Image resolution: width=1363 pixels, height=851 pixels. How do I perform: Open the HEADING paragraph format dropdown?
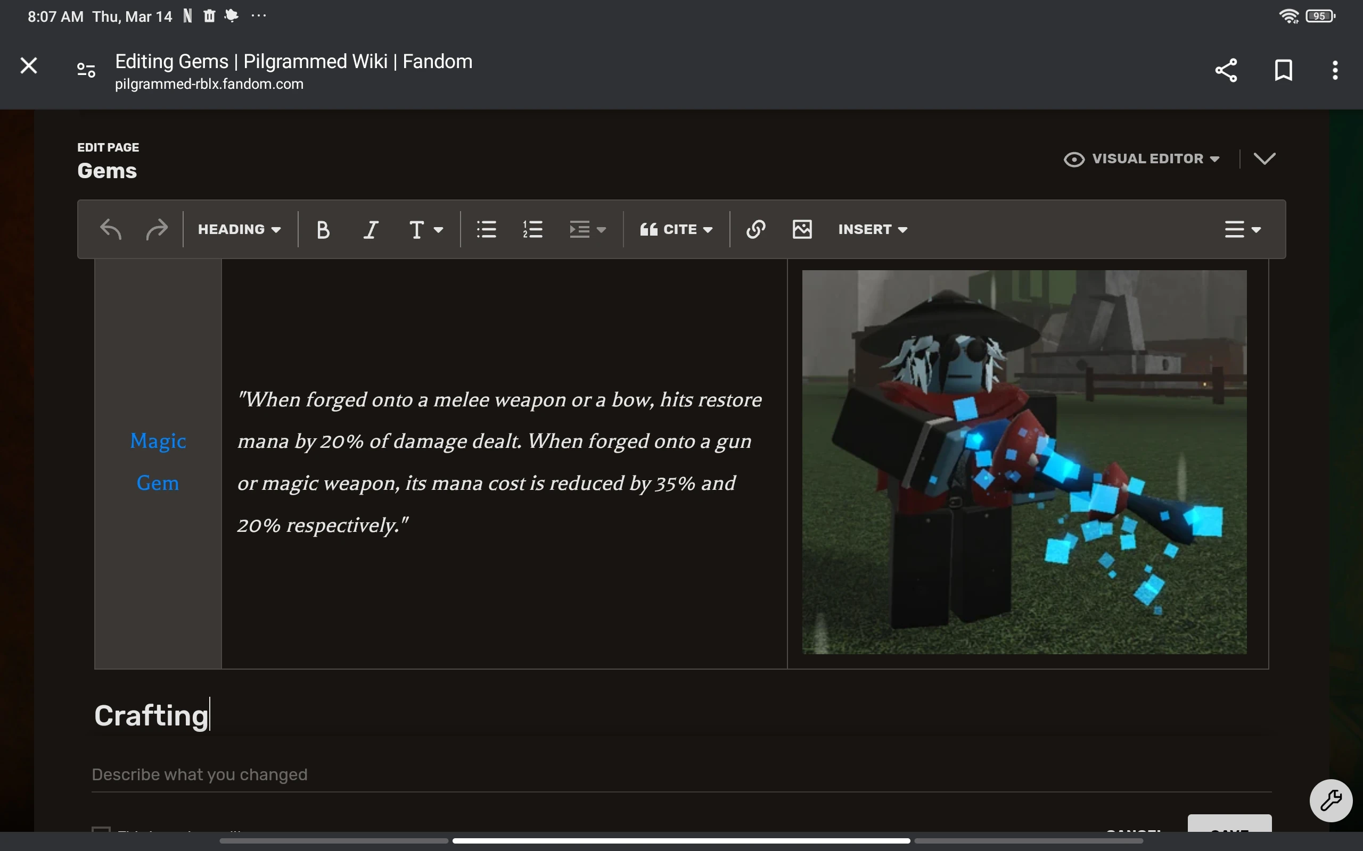(x=240, y=230)
